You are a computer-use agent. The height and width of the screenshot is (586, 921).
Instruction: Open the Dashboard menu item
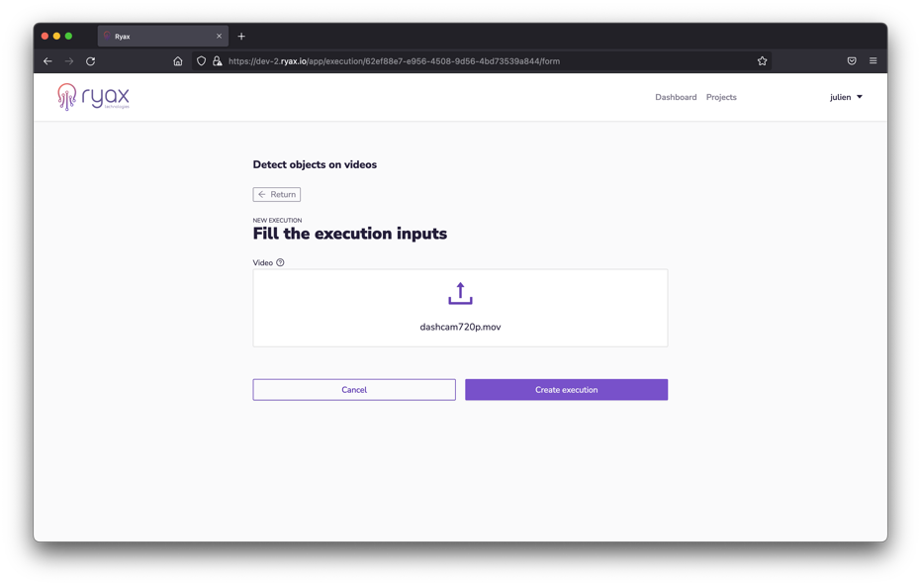pos(676,97)
